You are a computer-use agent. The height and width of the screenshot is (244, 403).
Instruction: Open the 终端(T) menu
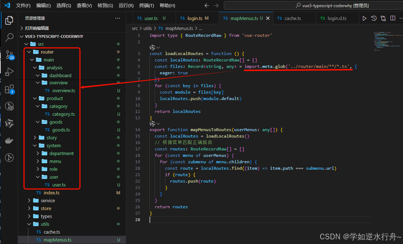click(147, 5)
